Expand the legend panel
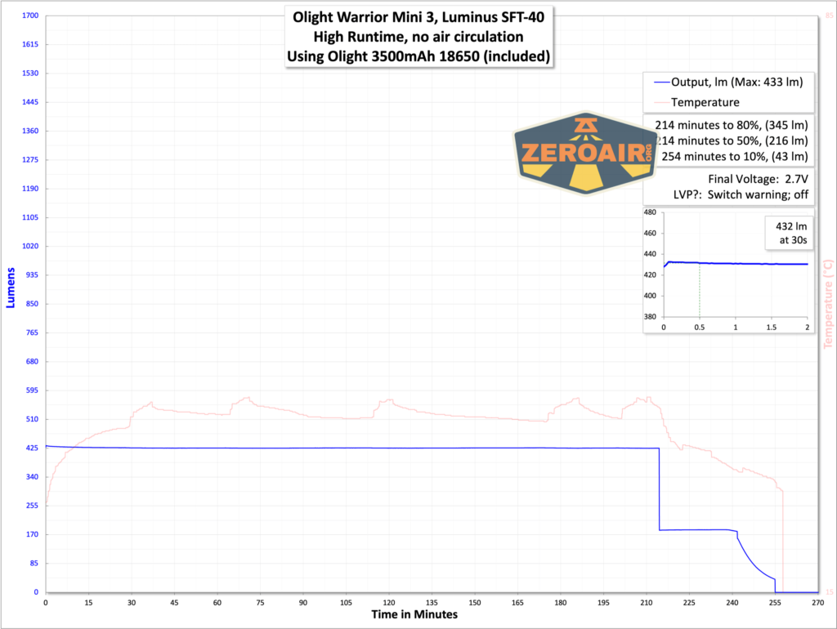The height and width of the screenshot is (629, 837). point(727,91)
